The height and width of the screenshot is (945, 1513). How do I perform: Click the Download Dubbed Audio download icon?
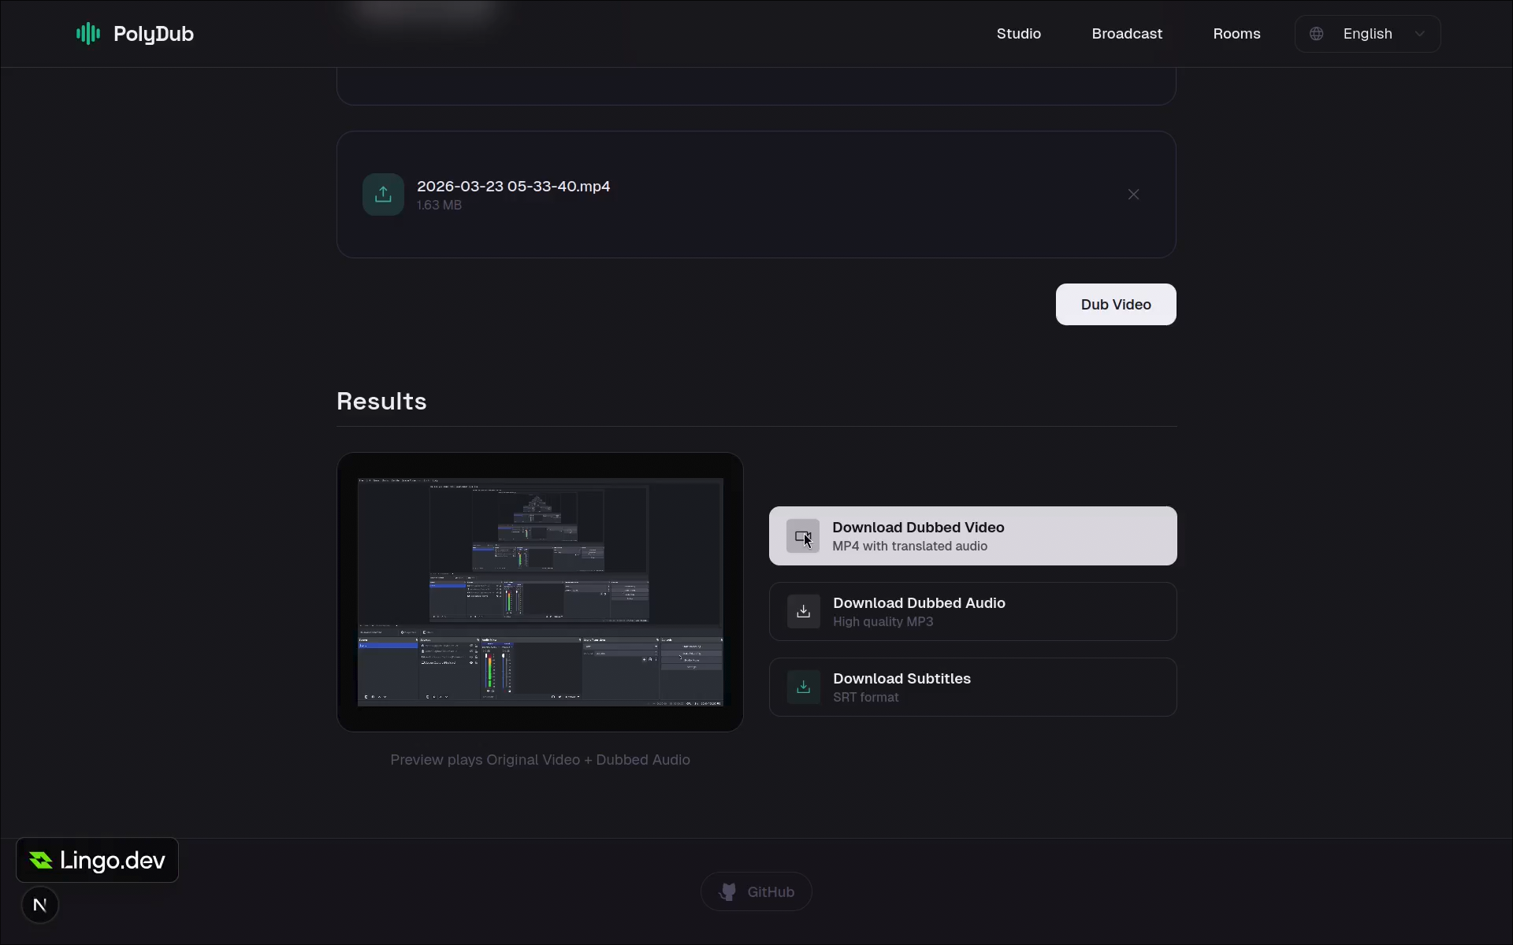click(x=803, y=612)
